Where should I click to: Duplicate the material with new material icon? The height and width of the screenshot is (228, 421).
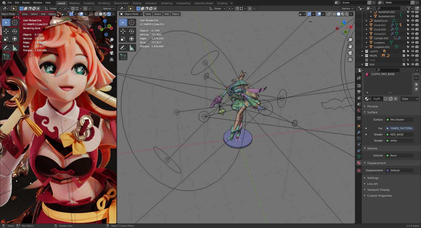click(391, 99)
